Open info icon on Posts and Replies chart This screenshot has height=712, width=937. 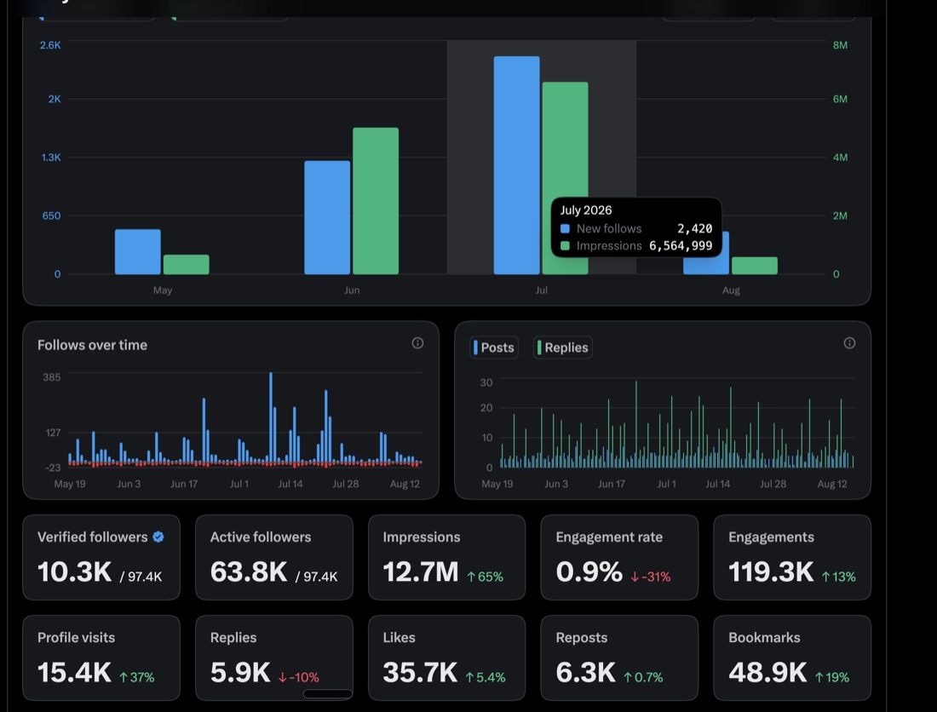849,343
